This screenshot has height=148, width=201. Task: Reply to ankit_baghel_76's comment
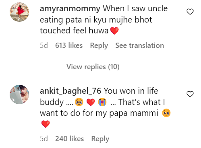click(x=100, y=139)
